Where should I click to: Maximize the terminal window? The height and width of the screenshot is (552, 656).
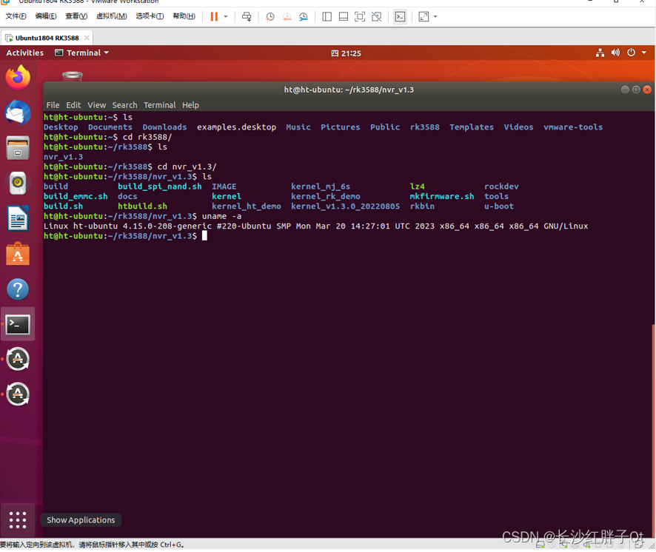[636, 90]
